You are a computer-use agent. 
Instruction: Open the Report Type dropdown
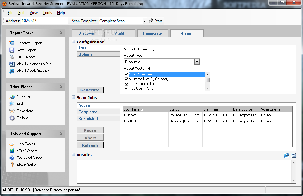197,62
